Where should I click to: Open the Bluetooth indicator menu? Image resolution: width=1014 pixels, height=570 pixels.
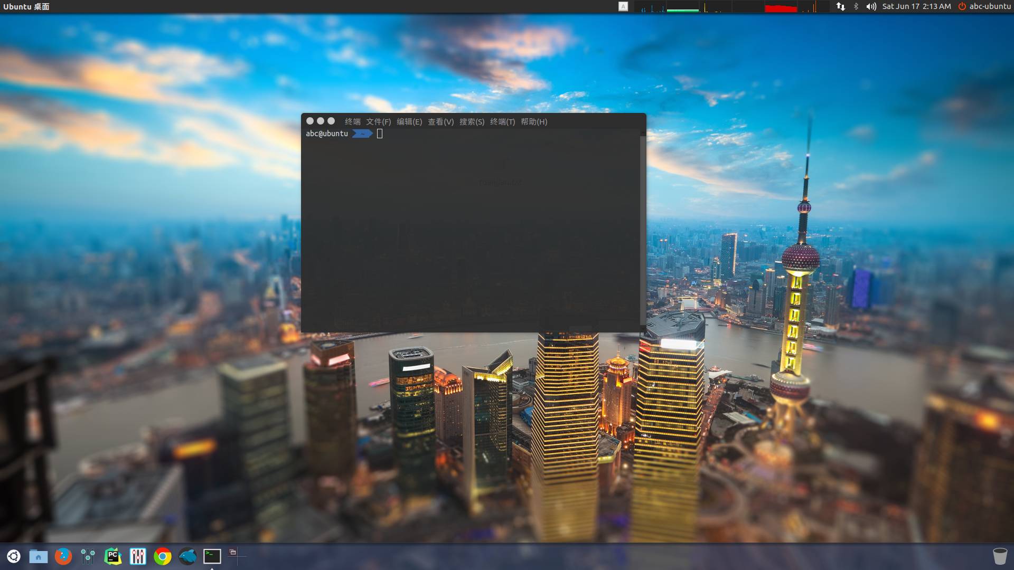point(856,6)
